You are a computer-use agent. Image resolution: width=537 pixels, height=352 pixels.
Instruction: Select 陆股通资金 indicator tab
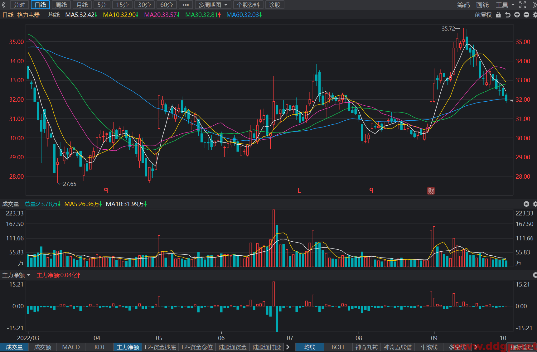233,347
